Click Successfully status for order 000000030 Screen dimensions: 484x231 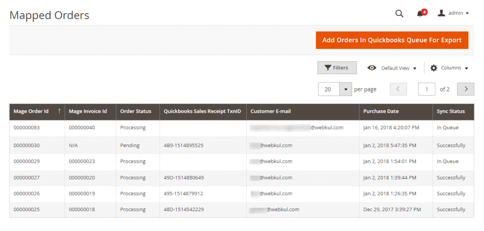(451, 145)
